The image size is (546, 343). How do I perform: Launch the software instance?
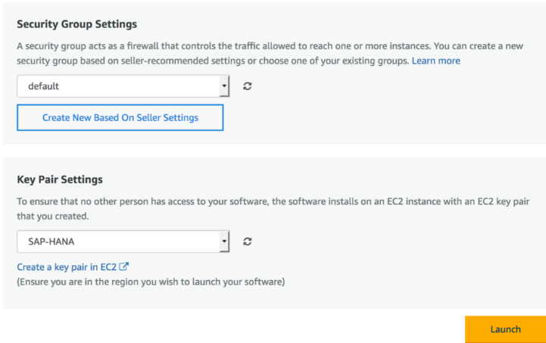point(505,329)
